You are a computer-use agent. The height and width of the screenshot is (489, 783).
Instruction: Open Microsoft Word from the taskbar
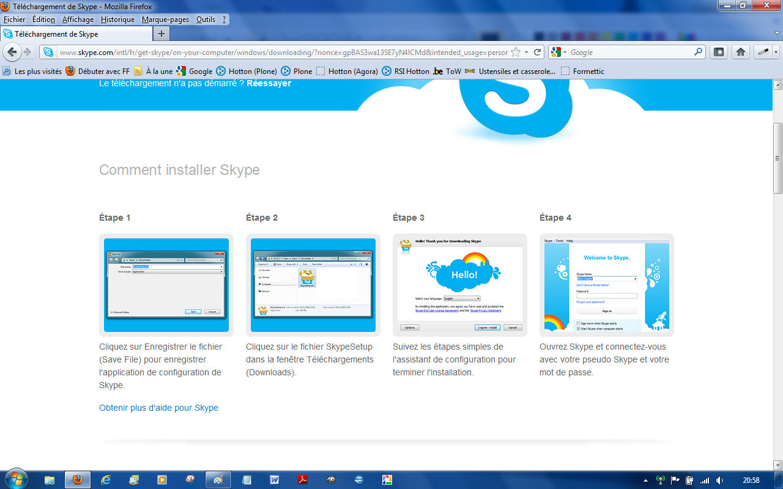275,480
